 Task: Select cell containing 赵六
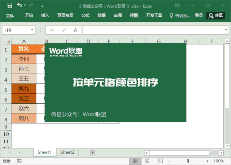(24, 108)
